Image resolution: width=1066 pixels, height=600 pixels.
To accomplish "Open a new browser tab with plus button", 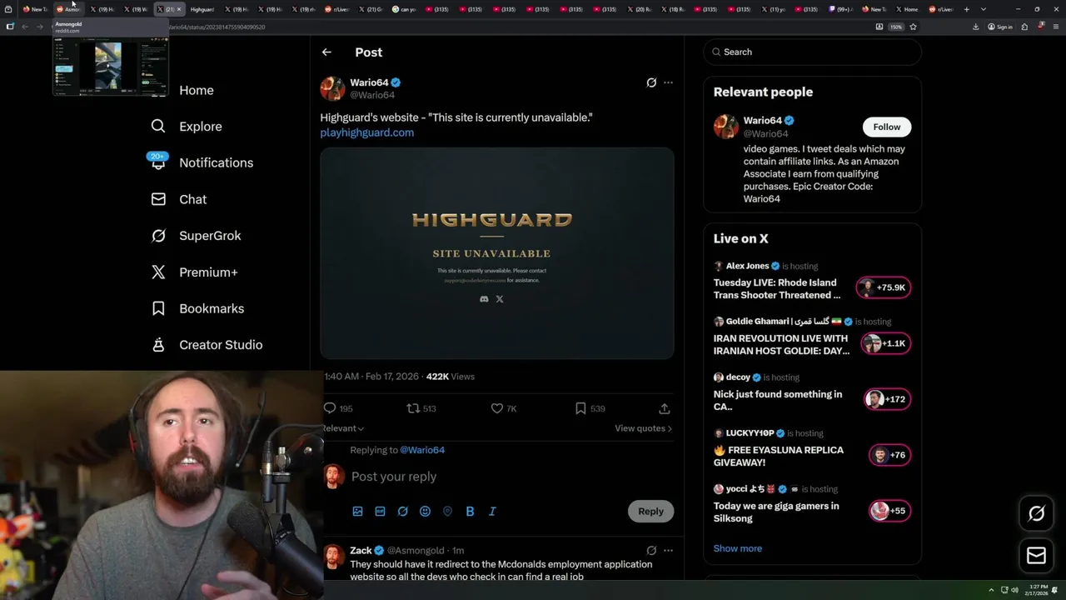I will click(966, 9).
